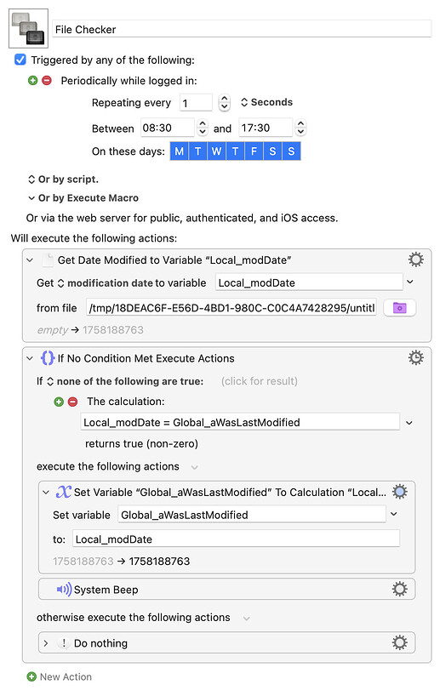Click the New Action button

click(x=60, y=676)
